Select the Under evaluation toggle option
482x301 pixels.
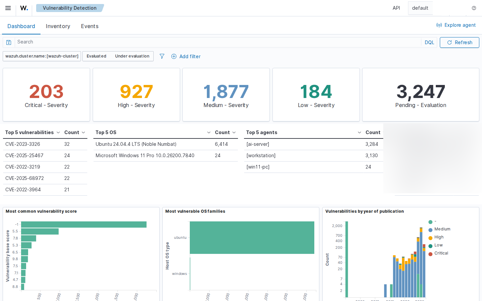[x=132, y=56]
